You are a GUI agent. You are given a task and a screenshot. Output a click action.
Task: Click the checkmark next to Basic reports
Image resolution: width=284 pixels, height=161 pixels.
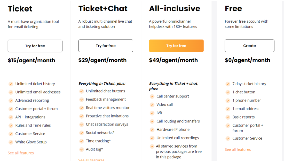[x=228, y=117]
